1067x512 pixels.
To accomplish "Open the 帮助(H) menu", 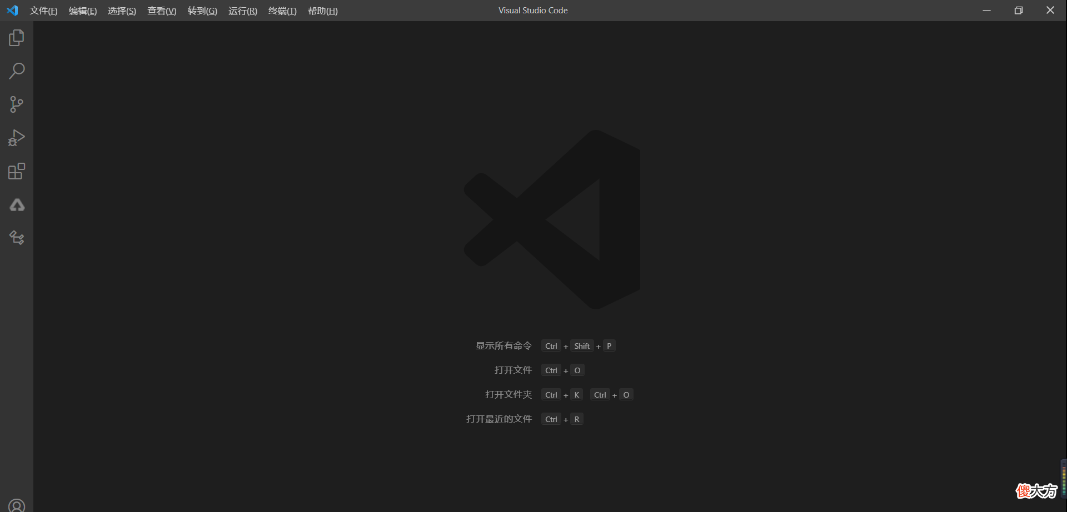I will click(x=323, y=11).
